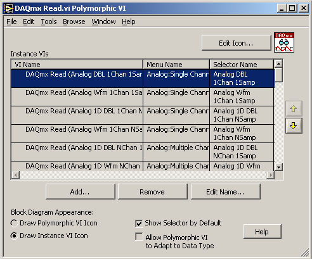The width and height of the screenshot is (312, 259).
Task: Click the DAQmx polymorphic VI icon preview
Action: (x=284, y=42)
